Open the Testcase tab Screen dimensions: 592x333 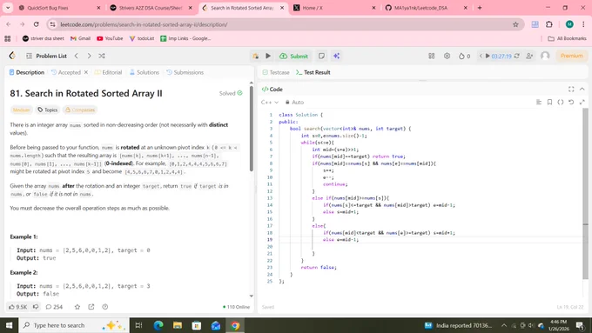(276, 72)
